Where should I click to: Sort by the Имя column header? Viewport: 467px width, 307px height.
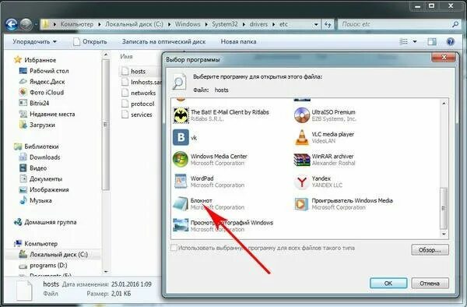tap(127, 56)
